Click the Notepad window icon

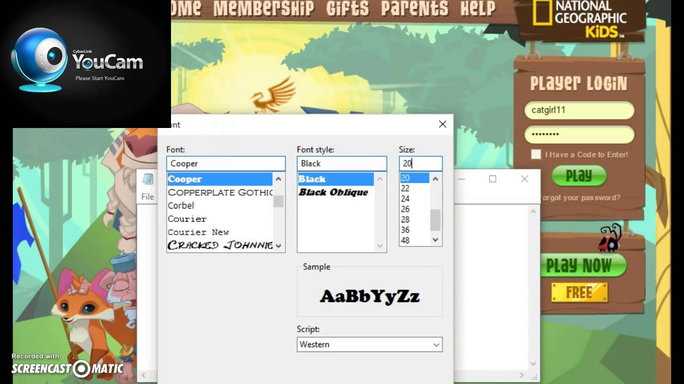(x=148, y=179)
